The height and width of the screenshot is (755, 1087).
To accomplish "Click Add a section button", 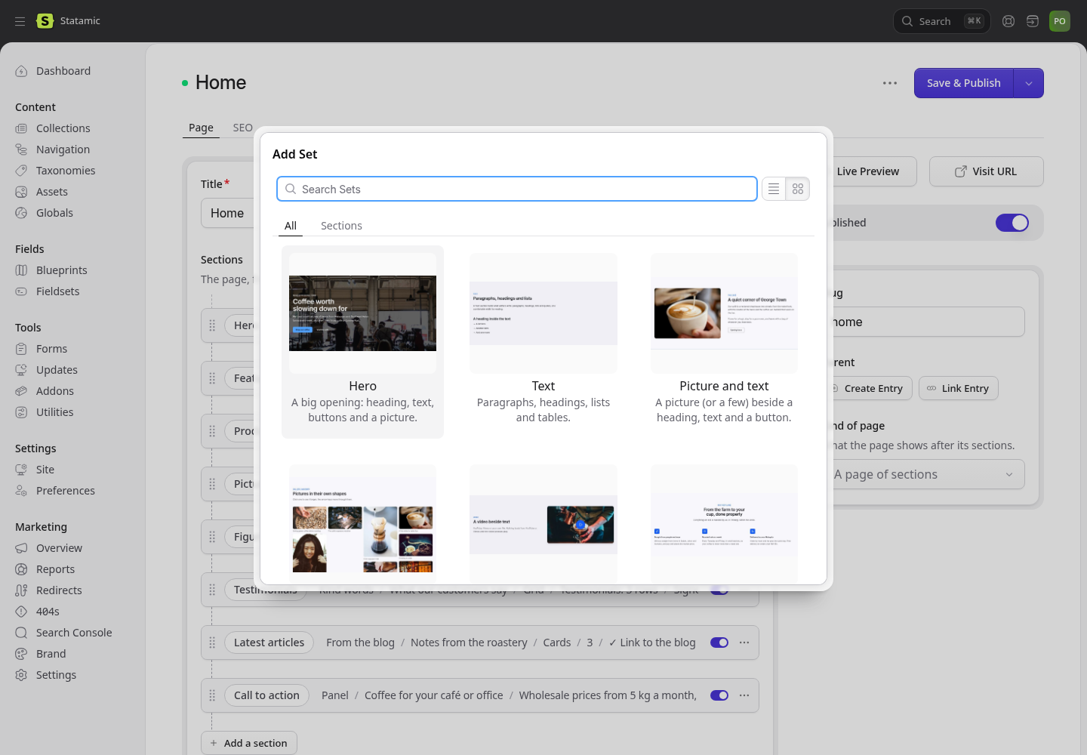I will point(249,743).
